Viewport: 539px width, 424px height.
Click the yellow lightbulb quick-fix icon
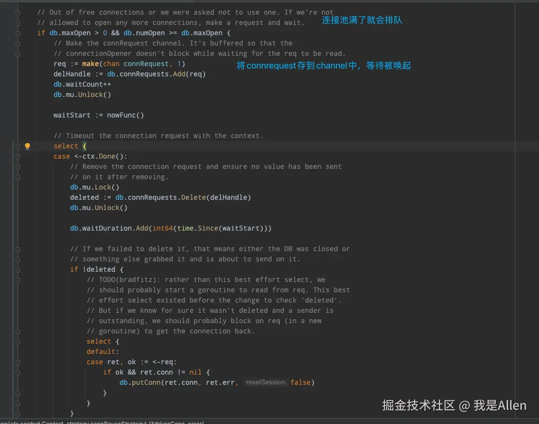point(27,146)
